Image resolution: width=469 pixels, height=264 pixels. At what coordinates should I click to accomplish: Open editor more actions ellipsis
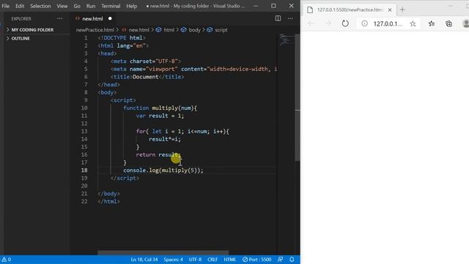pos(290,18)
